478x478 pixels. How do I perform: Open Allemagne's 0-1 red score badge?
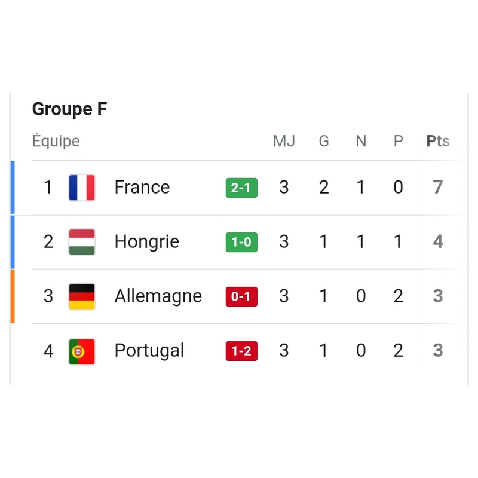[x=241, y=296]
